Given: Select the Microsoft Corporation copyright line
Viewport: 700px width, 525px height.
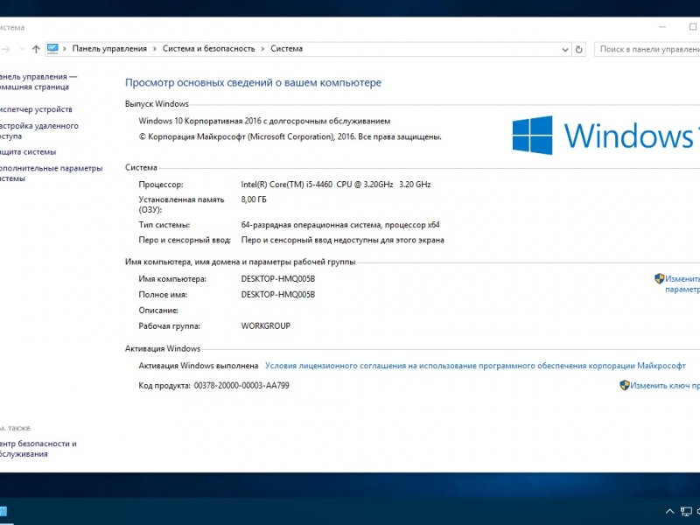Looking at the screenshot, I should click(x=290, y=136).
